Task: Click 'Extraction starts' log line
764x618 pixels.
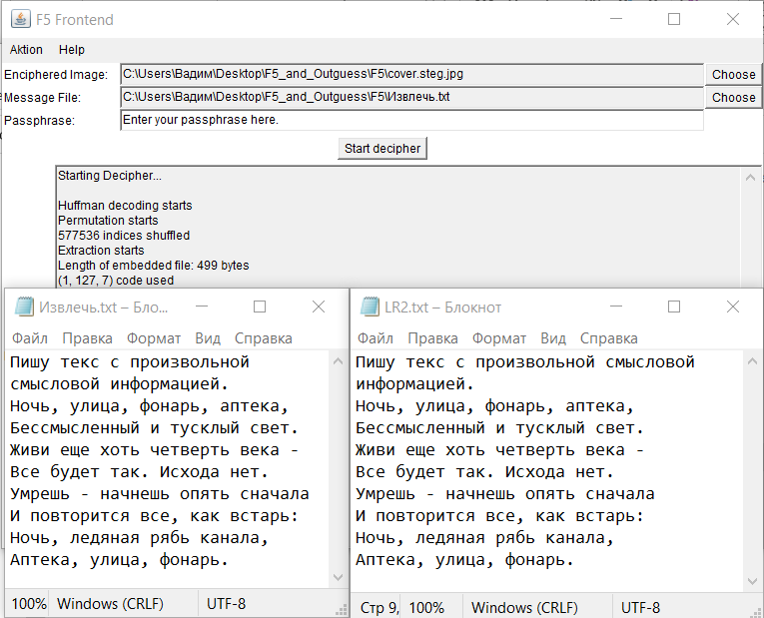Action: coord(101,251)
